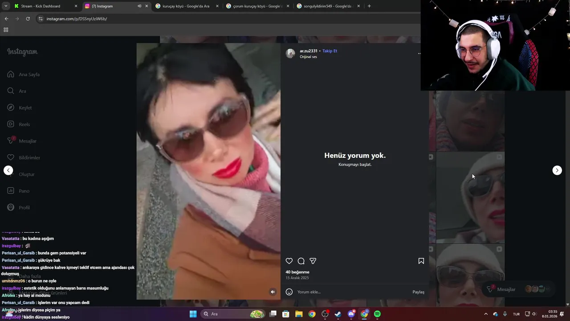Open the browser apps grid icon
The image size is (570, 321).
coord(6,30)
